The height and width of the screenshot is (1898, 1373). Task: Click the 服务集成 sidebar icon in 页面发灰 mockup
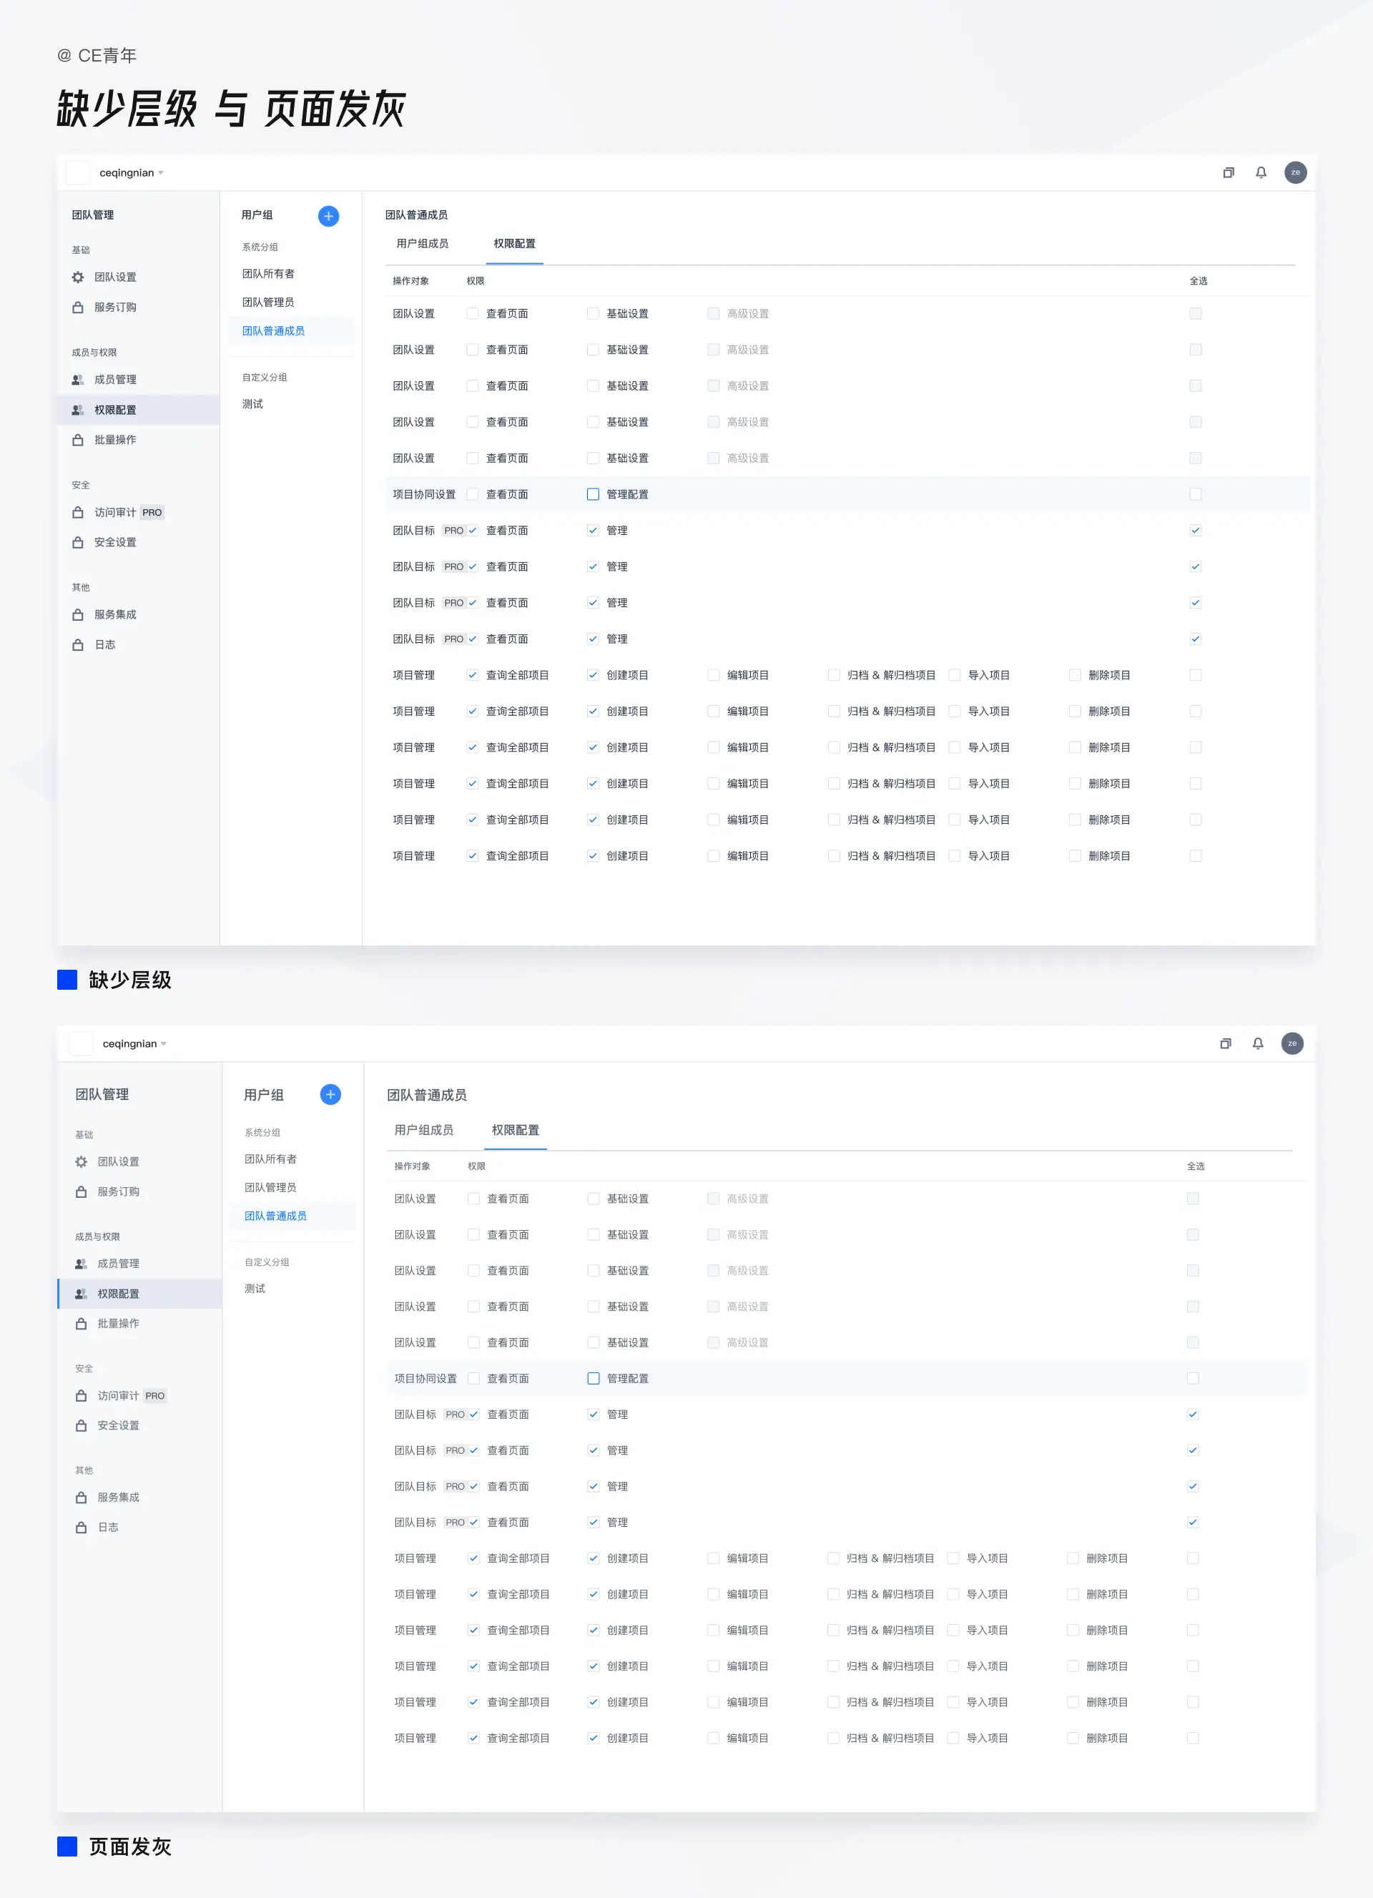point(81,1497)
